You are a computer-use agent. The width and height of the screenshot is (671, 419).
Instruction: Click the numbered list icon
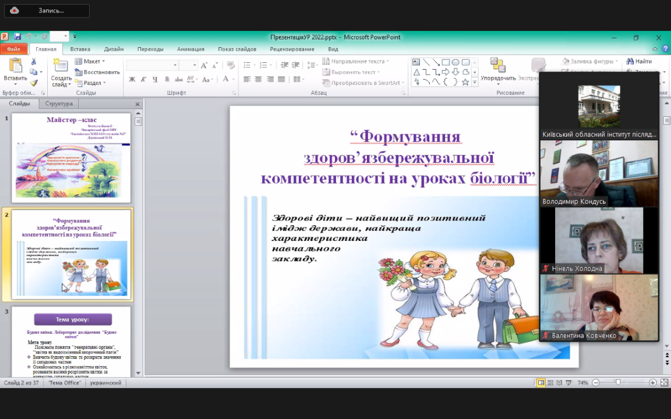click(264, 65)
